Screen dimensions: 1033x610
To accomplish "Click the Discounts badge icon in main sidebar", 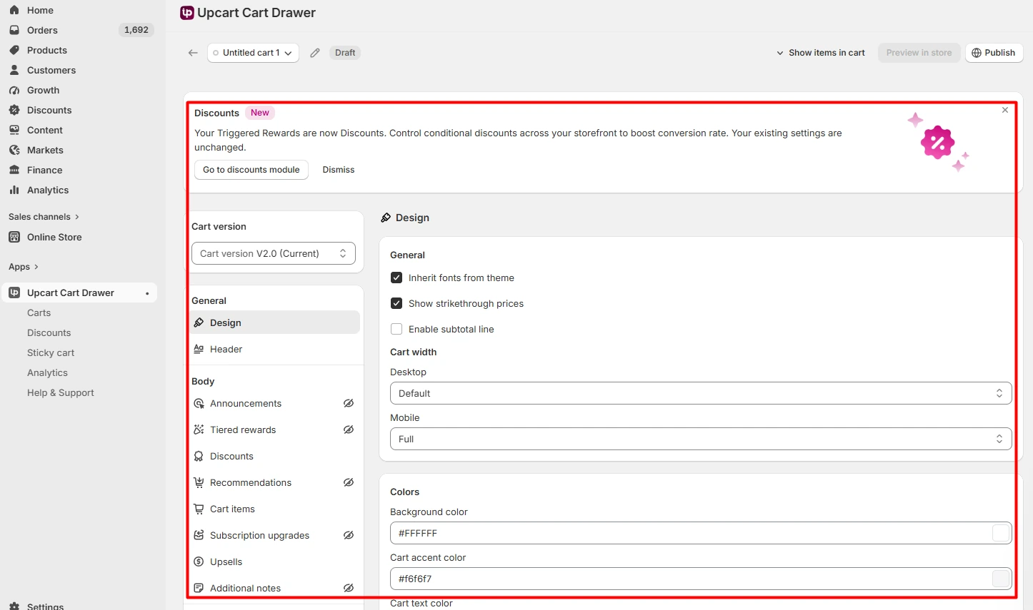I will point(14,110).
